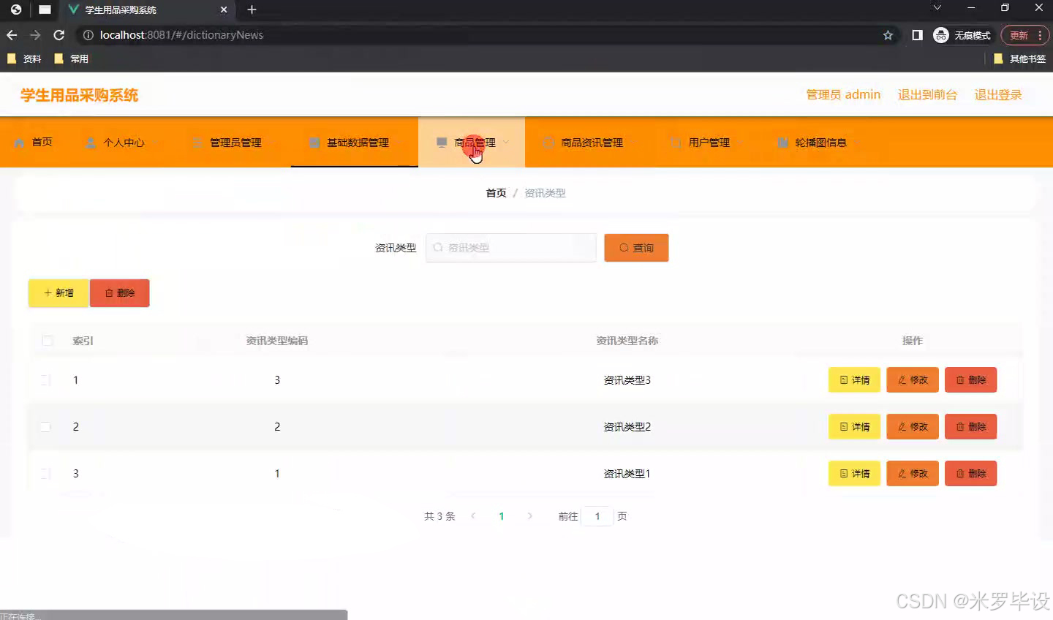Click the 基础数据管理 grid icon
Viewport: 1053px width, 620px height.
tap(314, 142)
